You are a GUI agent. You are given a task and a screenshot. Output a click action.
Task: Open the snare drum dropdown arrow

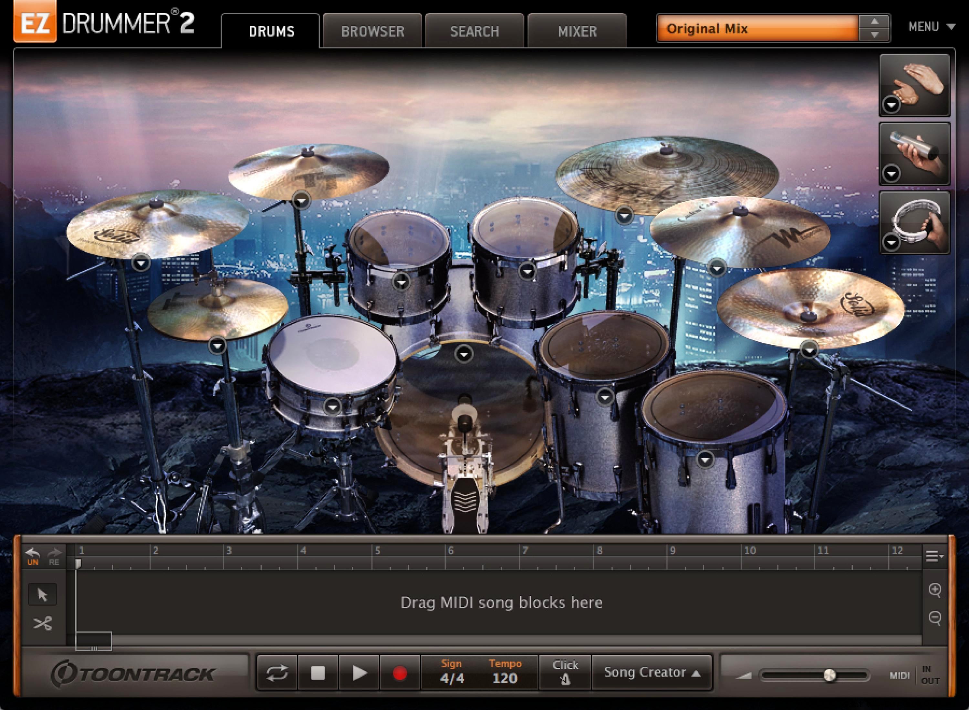[332, 406]
